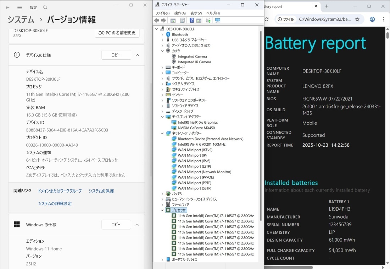Collapse the ネットワーク アダプター tree node
Screen dimensions: 390x269
click(162, 133)
